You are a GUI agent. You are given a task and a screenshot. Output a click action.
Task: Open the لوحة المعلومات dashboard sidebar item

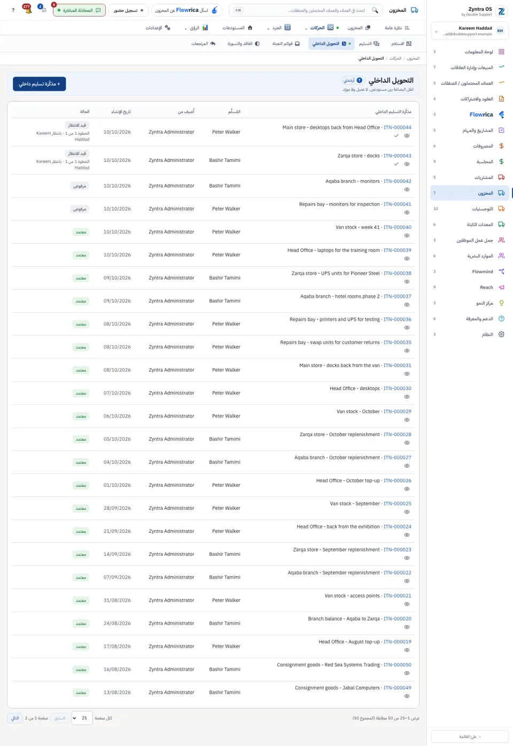470,52
